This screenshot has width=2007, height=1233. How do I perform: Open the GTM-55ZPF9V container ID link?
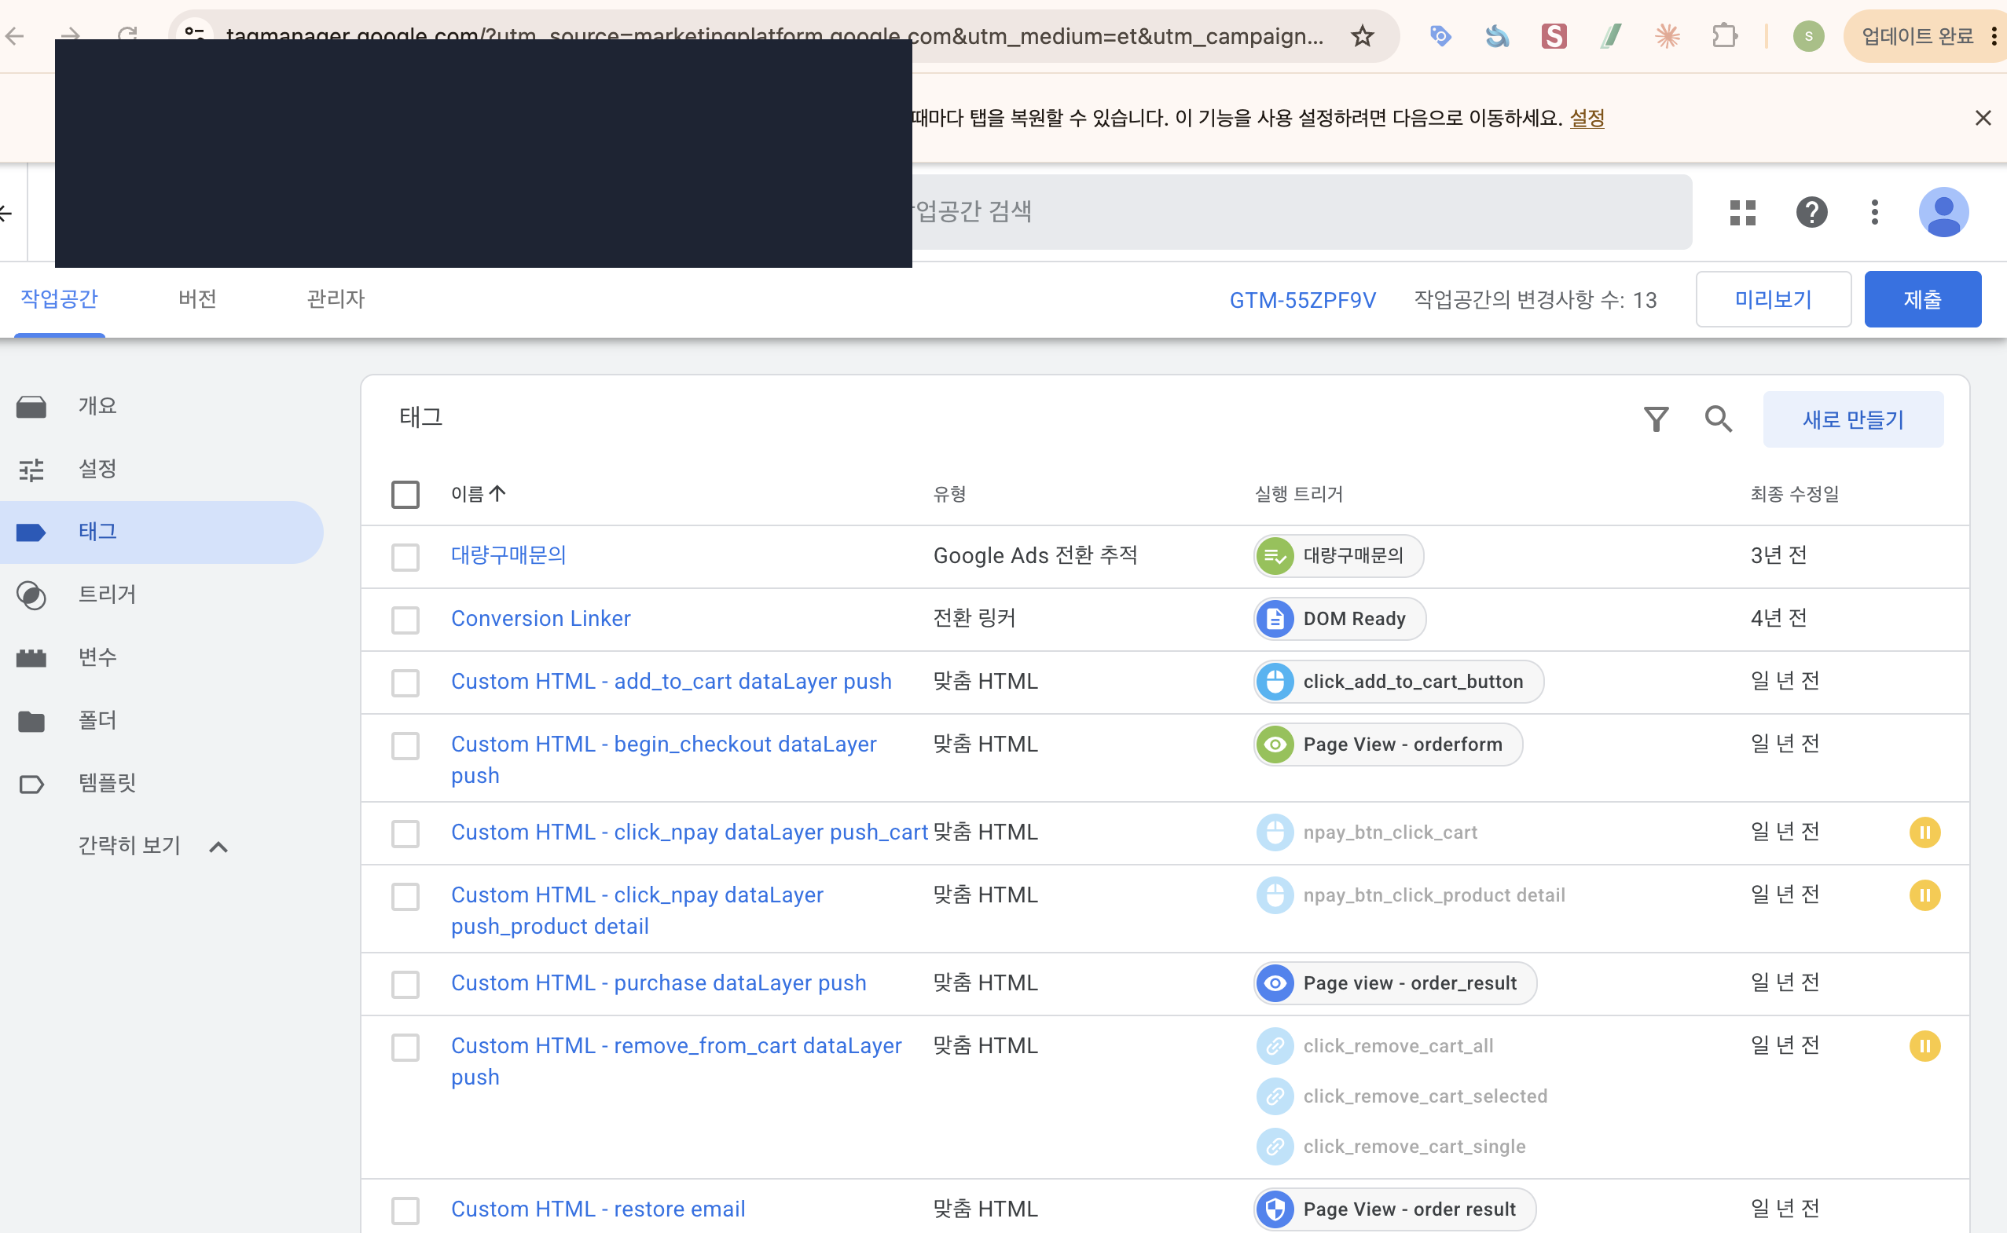(1302, 300)
